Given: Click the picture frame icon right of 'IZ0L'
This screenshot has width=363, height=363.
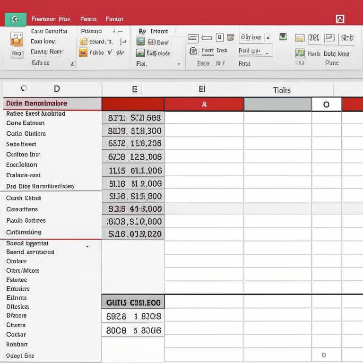Looking at the screenshot, I should (x=330, y=37).
